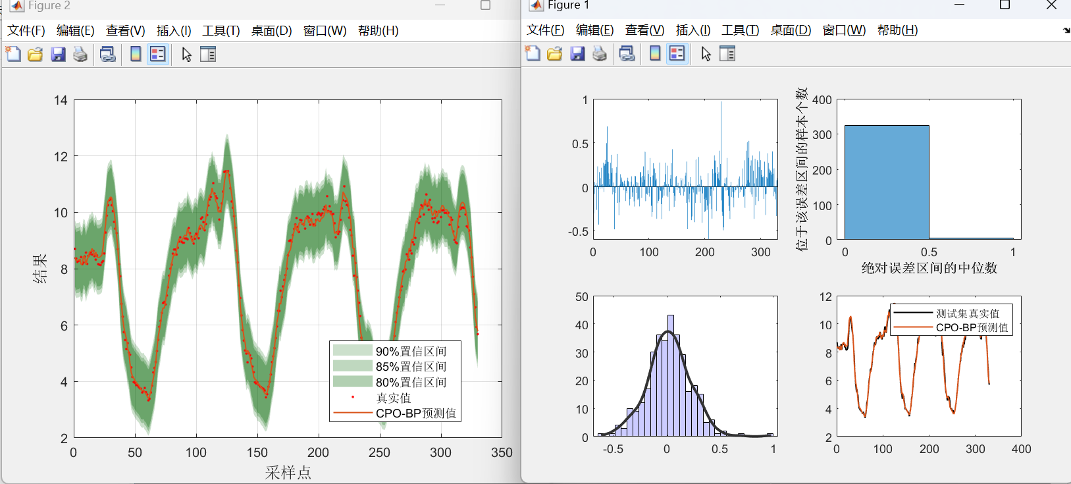Click the MATLAB logo in Figure 2 title bar
This screenshot has width=1071, height=484.
tap(16, 5)
